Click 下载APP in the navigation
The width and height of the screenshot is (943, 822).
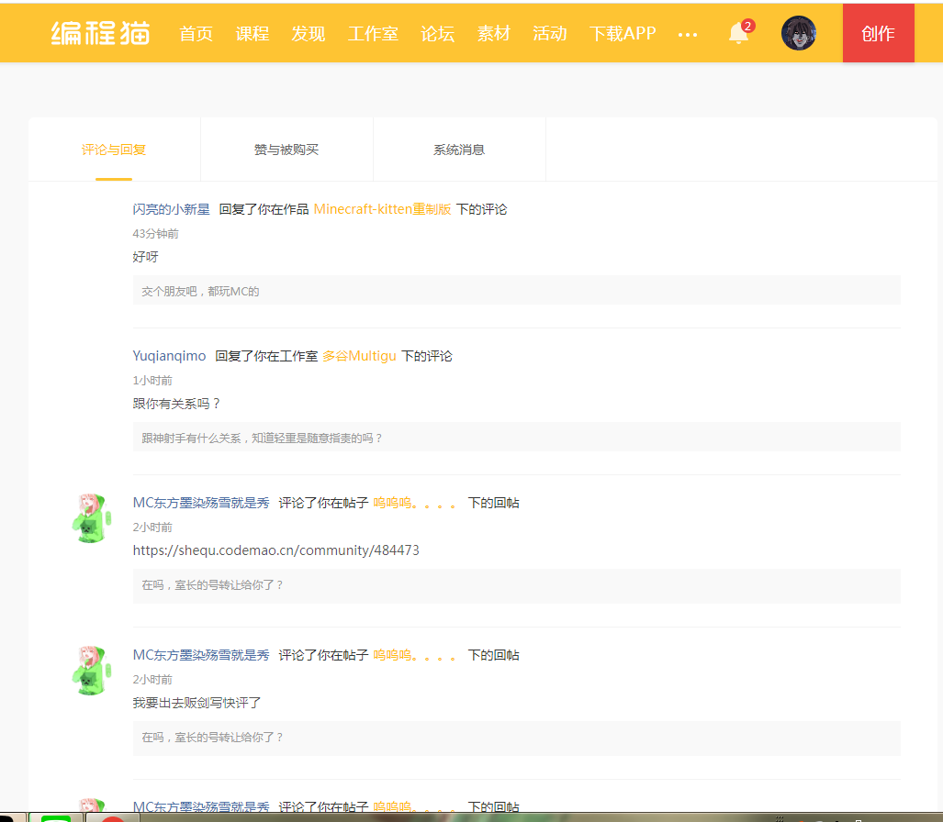coord(623,34)
